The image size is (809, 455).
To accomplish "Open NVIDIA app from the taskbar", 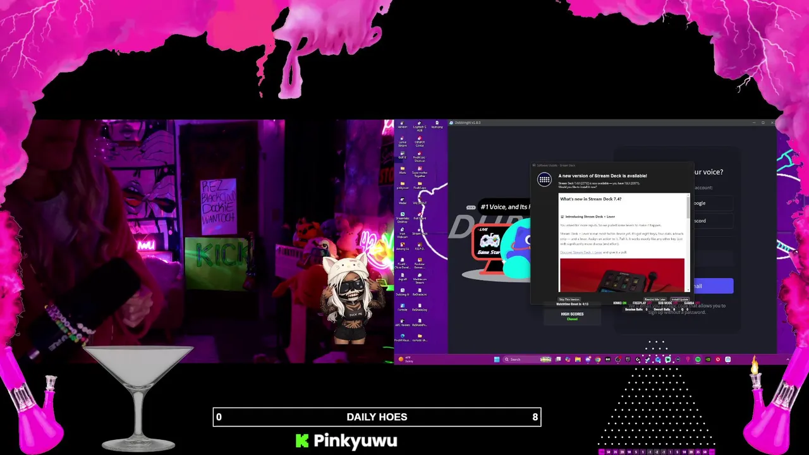I will [x=708, y=360].
